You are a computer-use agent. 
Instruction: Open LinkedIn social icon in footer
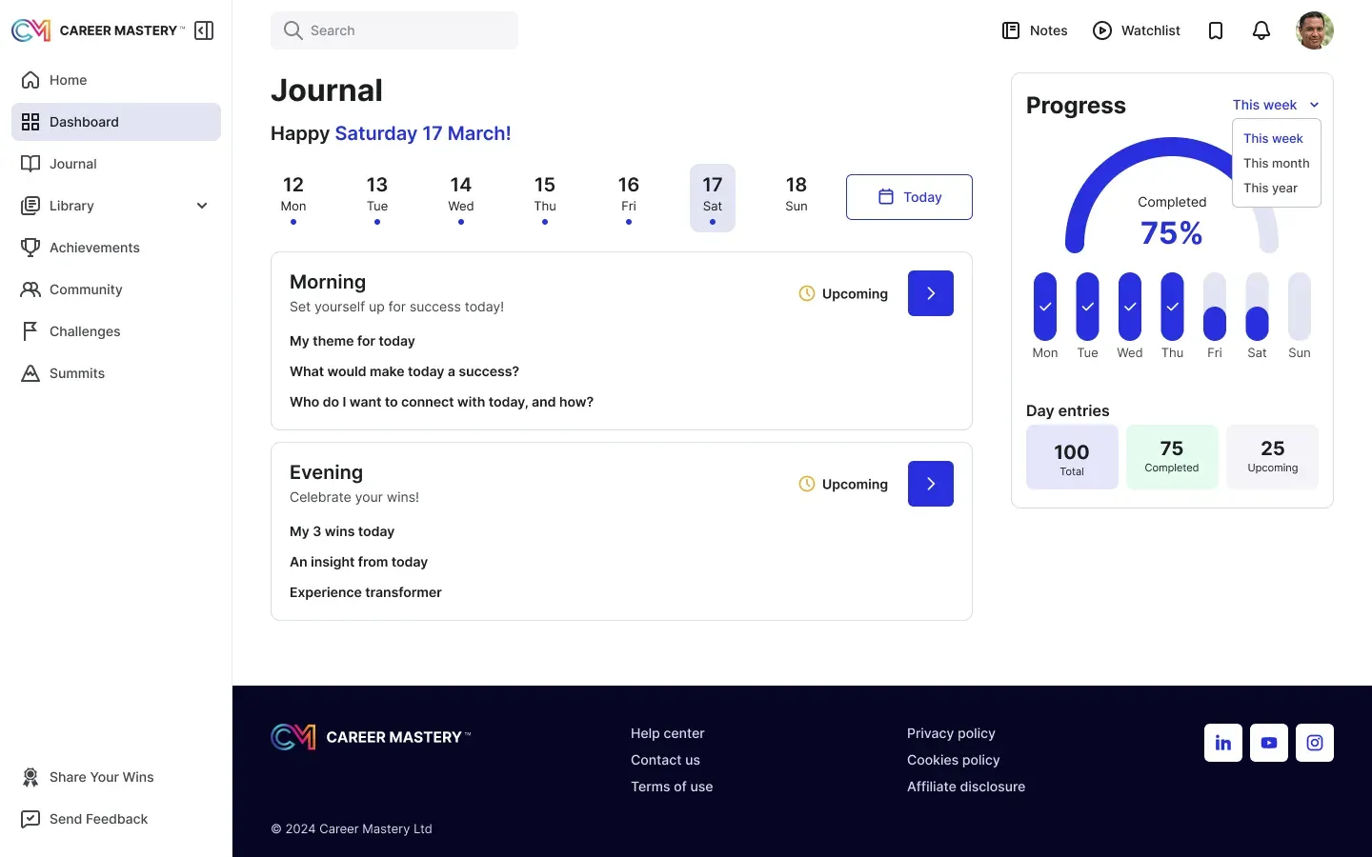[x=1223, y=743]
